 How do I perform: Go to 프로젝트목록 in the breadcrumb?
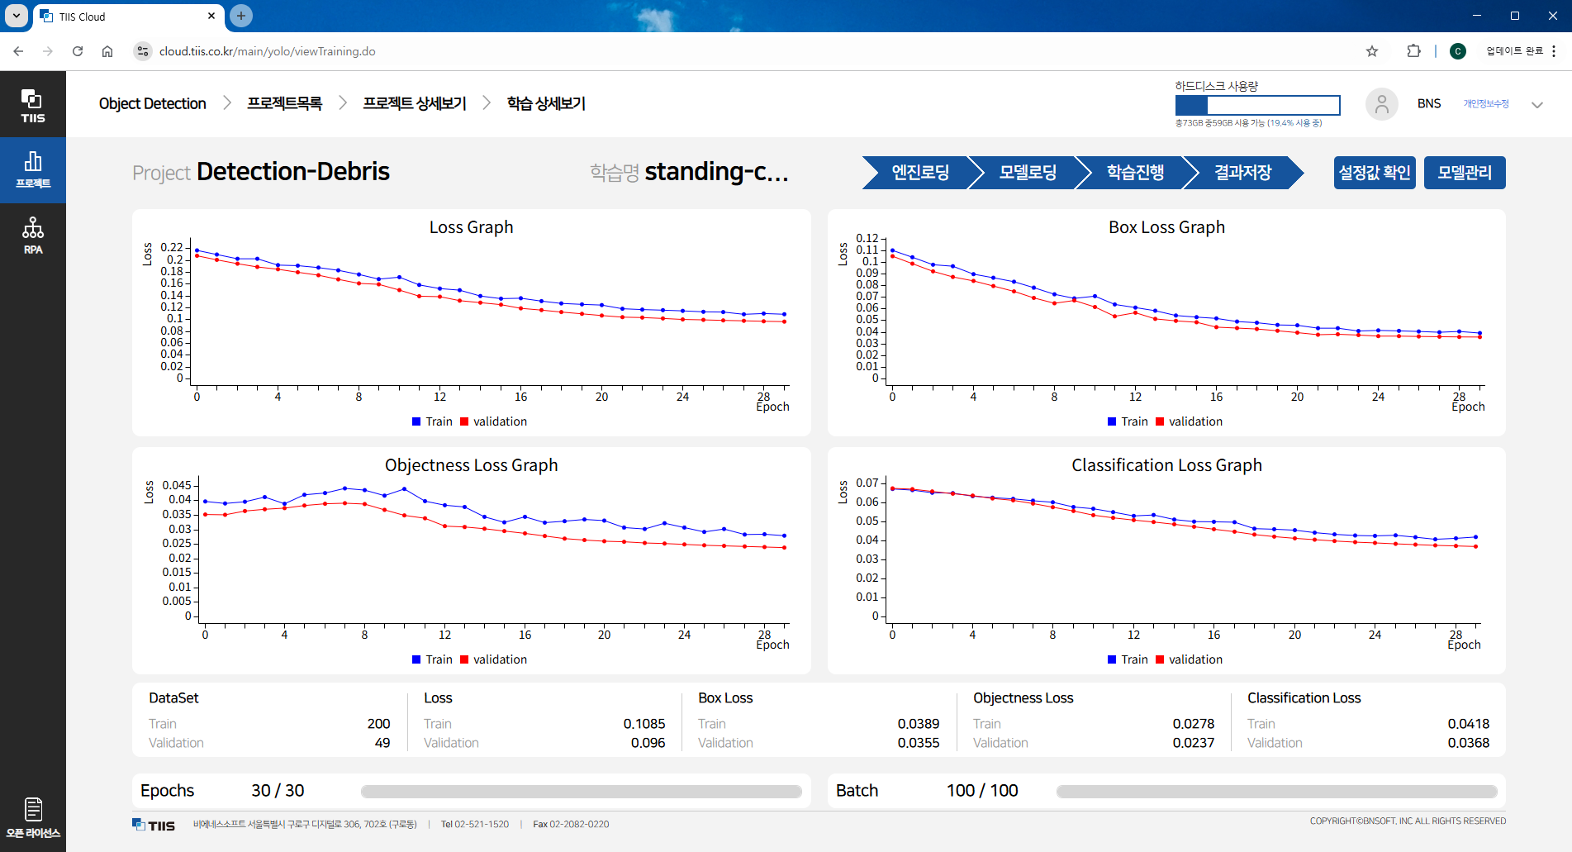[284, 103]
